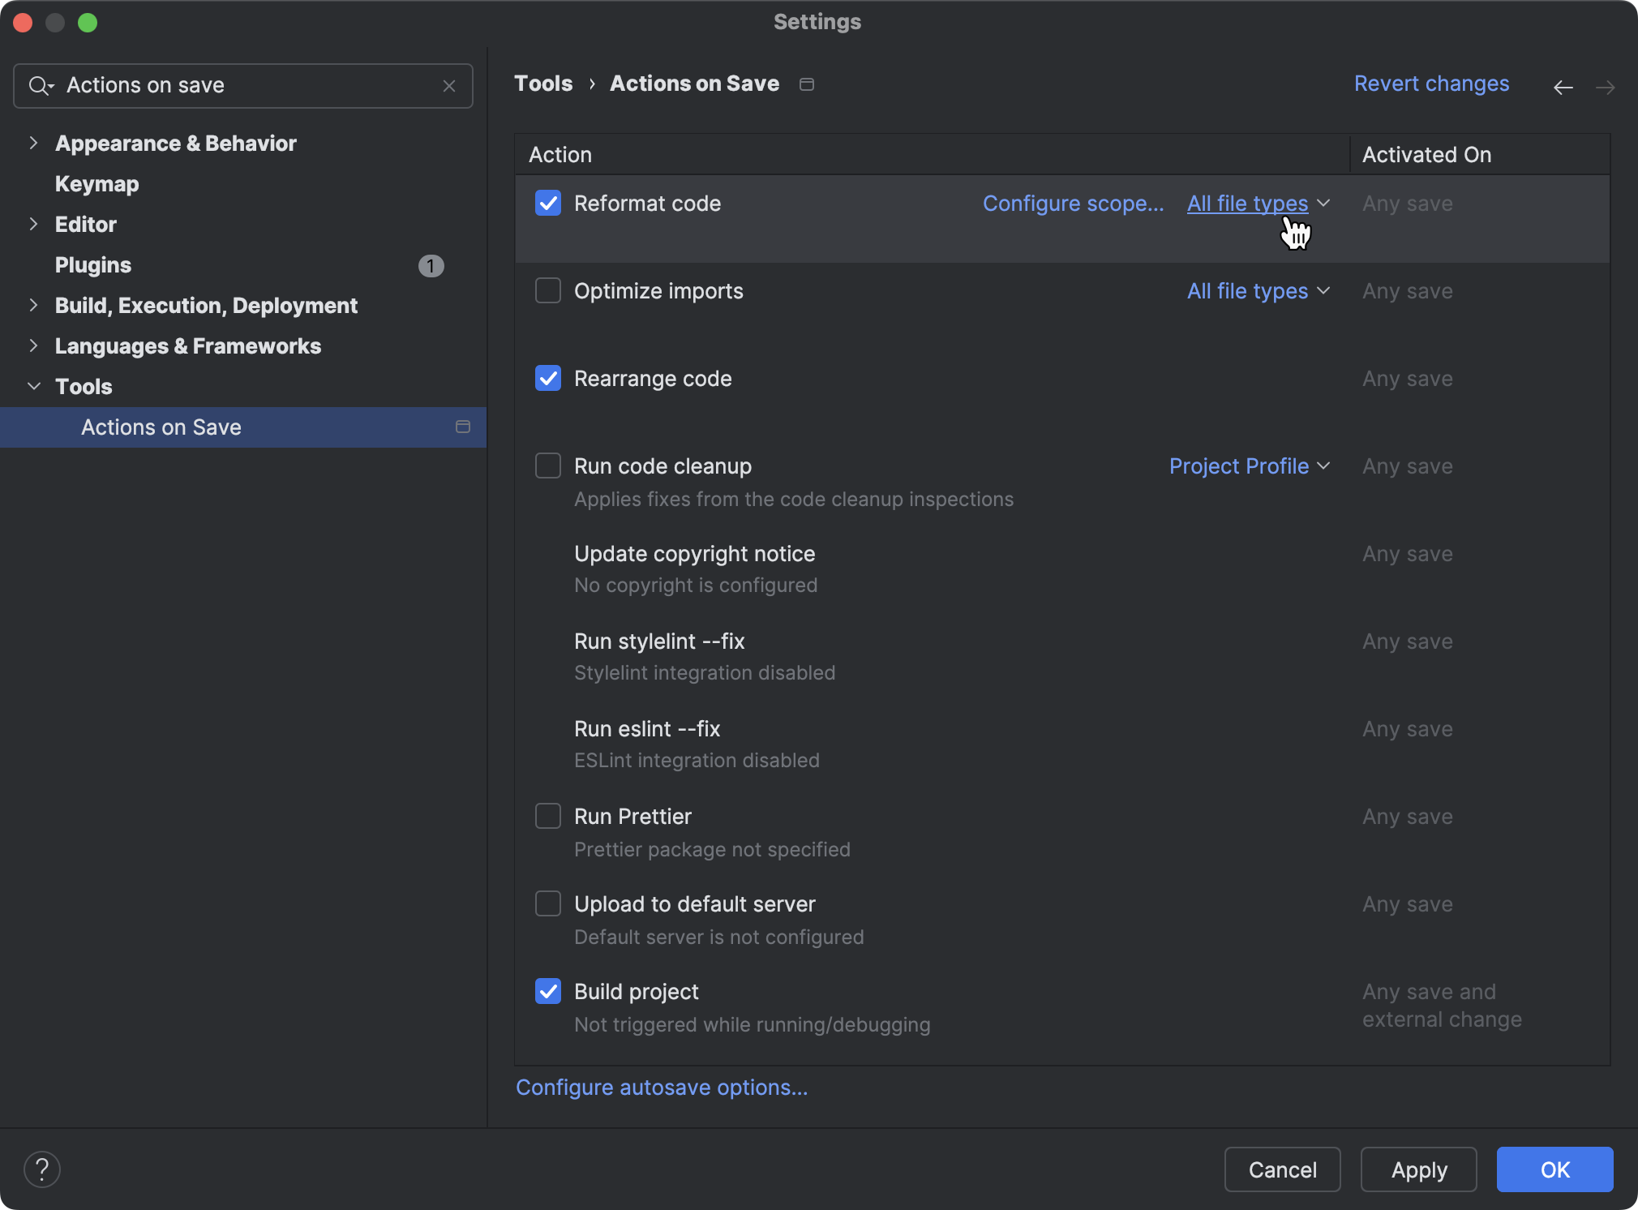This screenshot has height=1210, width=1638.
Task: Click the search magnifier icon in settings
Action: [x=41, y=85]
